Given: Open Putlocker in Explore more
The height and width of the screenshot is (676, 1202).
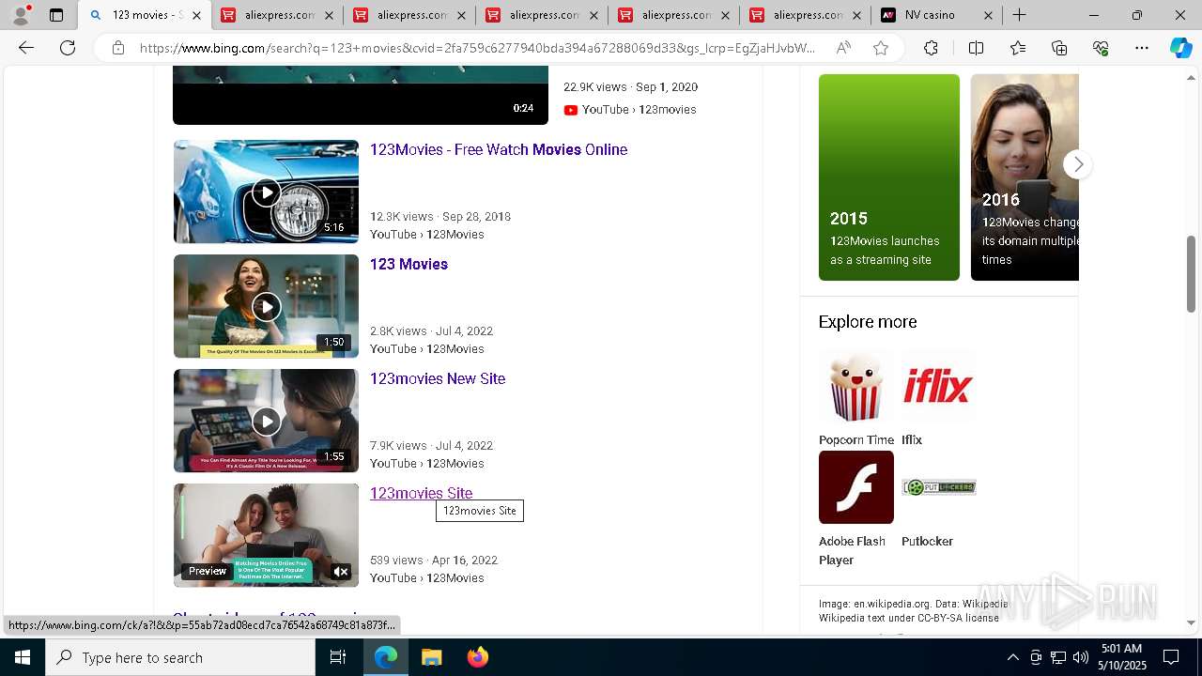Looking at the screenshot, I should [x=938, y=499].
